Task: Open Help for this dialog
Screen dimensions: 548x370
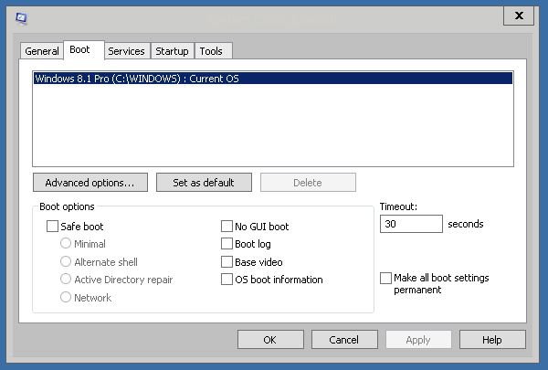Action: [x=492, y=340]
